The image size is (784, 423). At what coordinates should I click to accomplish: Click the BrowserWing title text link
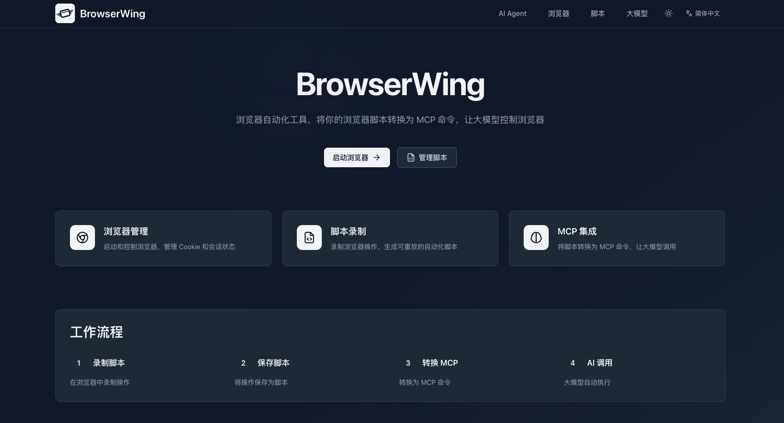pyautogui.click(x=112, y=13)
